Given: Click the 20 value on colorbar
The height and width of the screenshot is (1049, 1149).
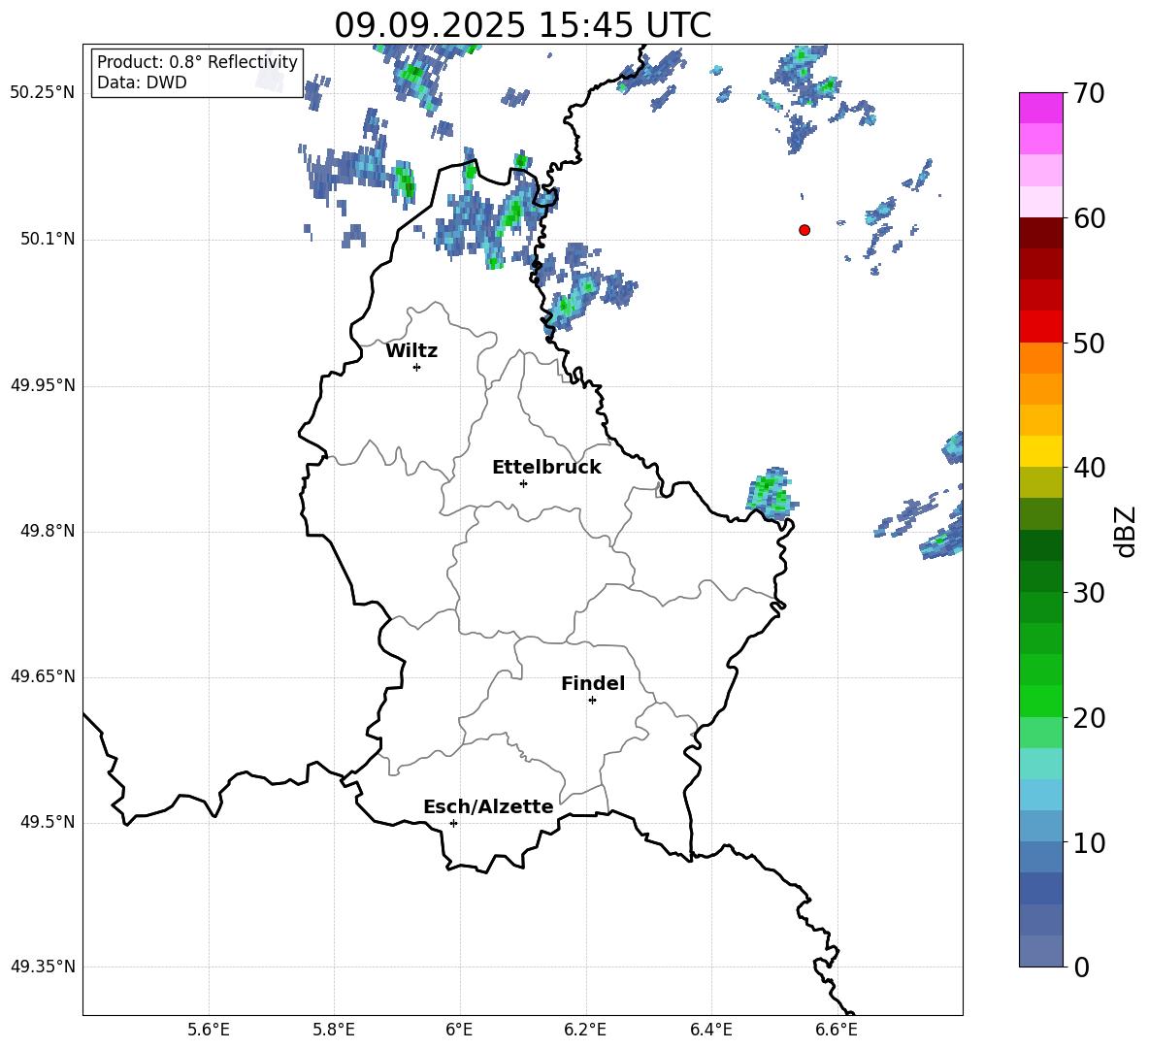Looking at the screenshot, I should [1089, 718].
